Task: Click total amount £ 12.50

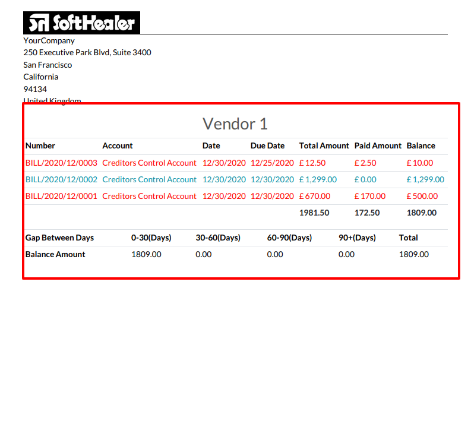Action: pos(312,163)
